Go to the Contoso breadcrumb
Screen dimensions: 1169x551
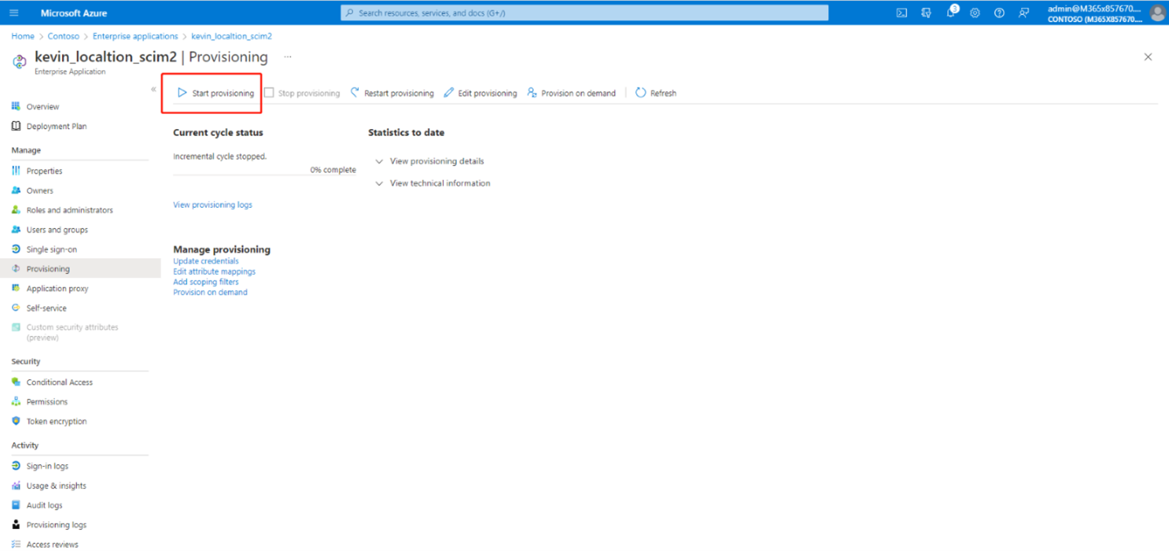tap(64, 36)
